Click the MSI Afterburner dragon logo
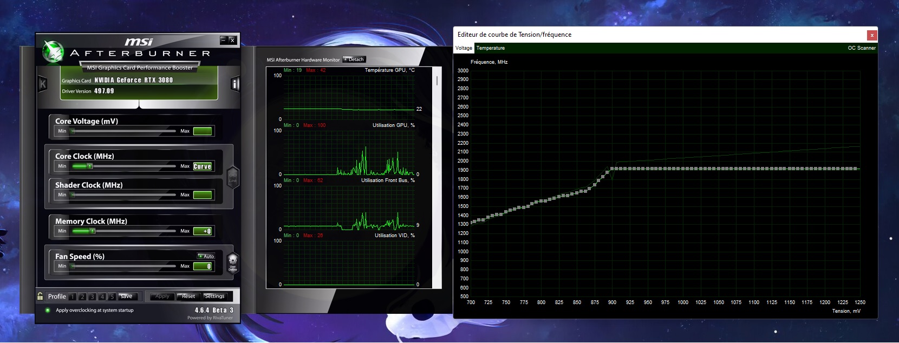This screenshot has height=343, width=899. coord(53,51)
